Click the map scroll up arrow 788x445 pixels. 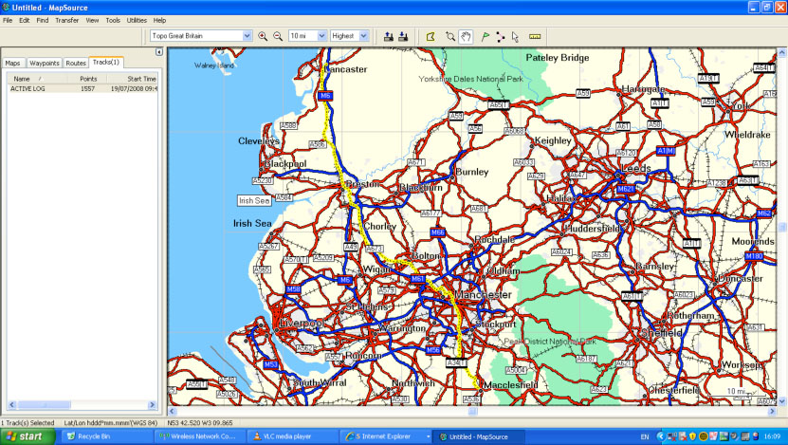point(782,52)
